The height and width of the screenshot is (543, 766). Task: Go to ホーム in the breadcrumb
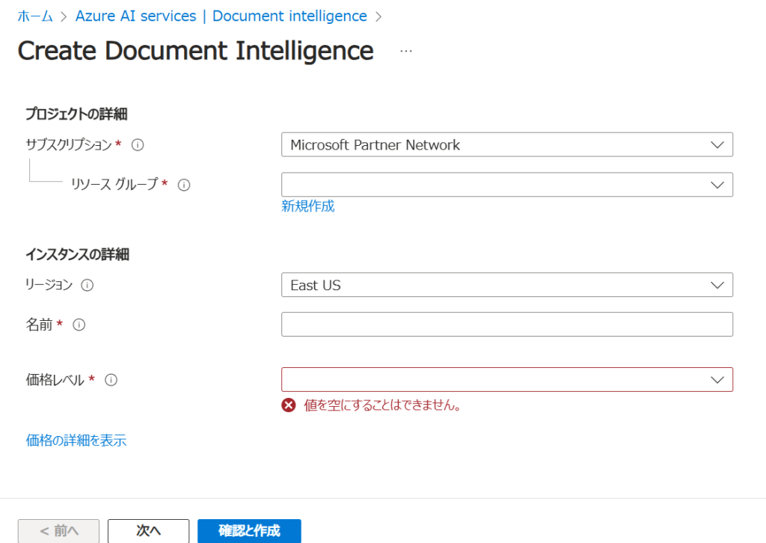[x=34, y=16]
